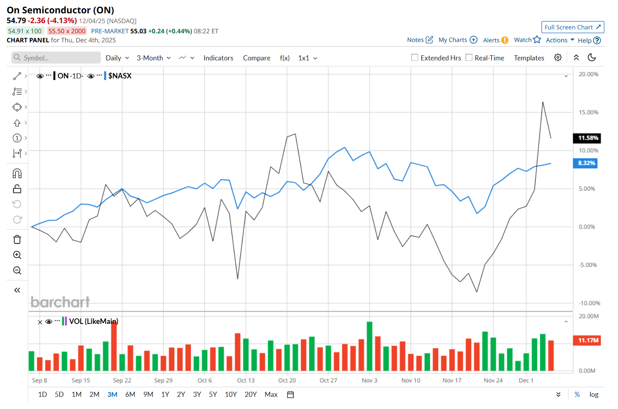Expand the bottom double chevron icon
This screenshot has width=618, height=409.
point(558,394)
